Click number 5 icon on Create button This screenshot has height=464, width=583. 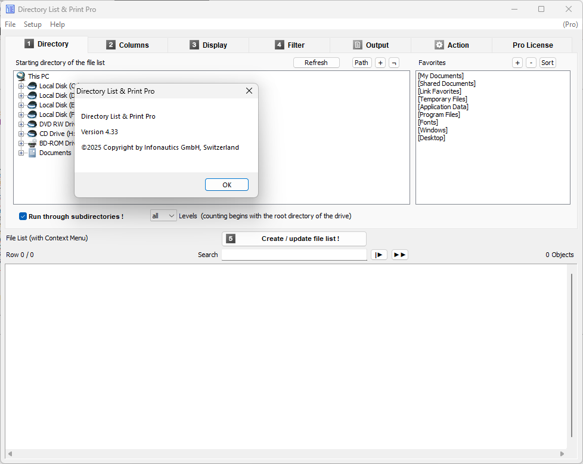coord(231,239)
